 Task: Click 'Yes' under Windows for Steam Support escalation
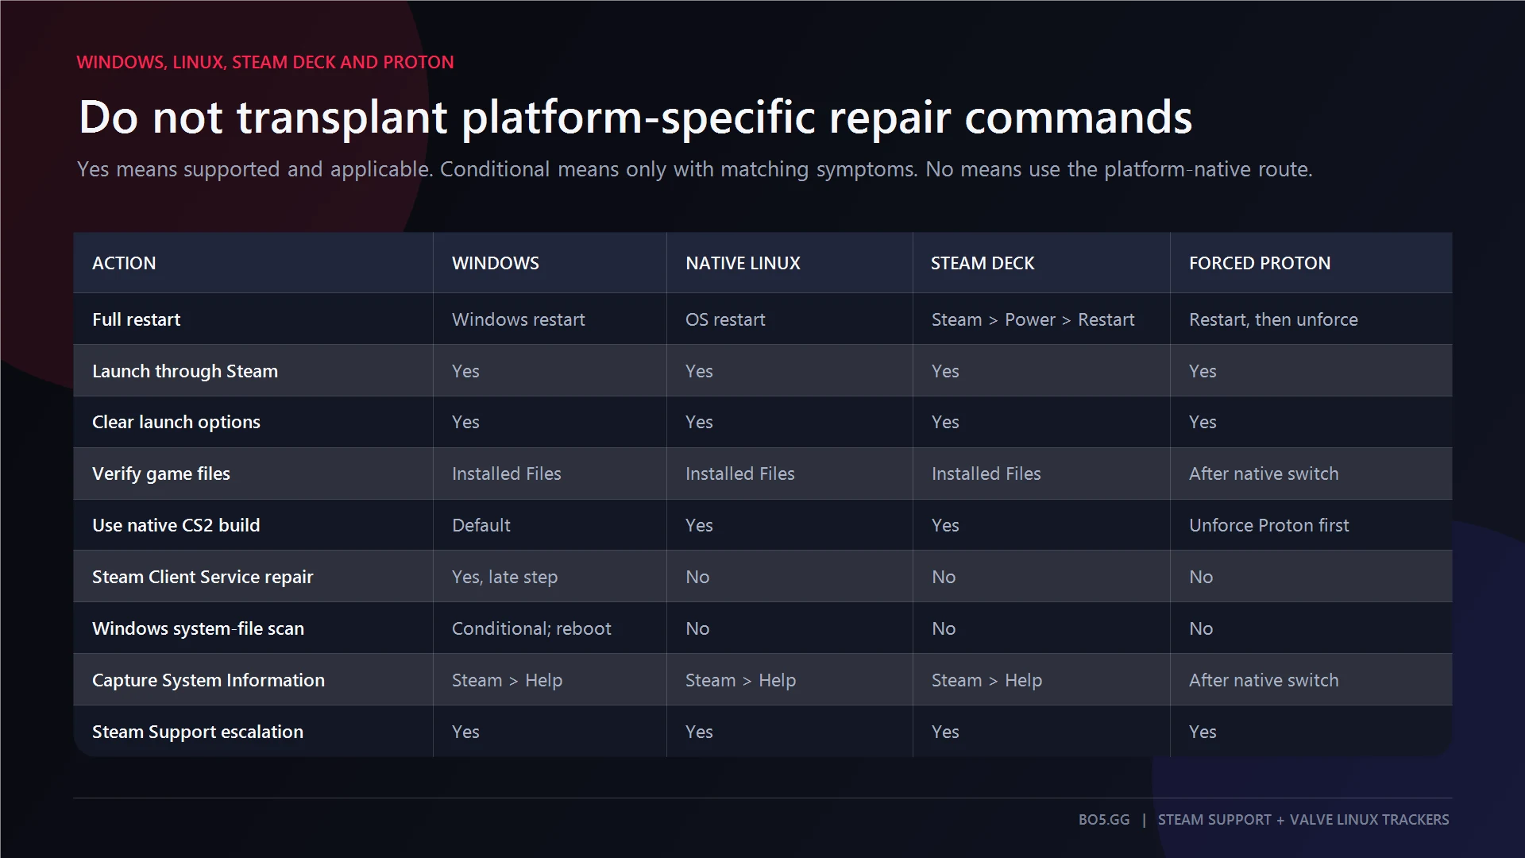pyautogui.click(x=465, y=732)
